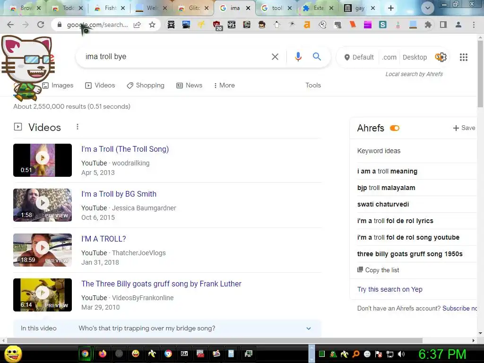Viewport: 484px width, 363px height.
Task: Click the Subscribe now link
Action: point(459,308)
